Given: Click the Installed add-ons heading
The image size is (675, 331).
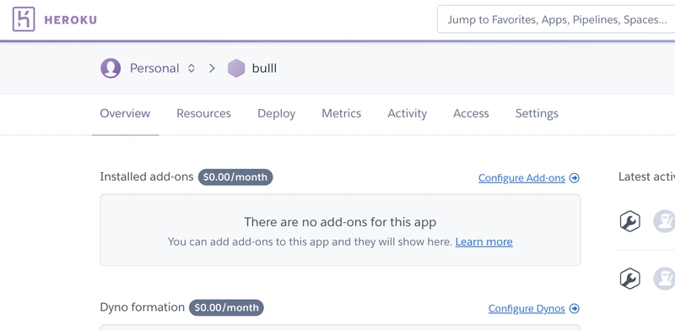Looking at the screenshot, I should [147, 176].
